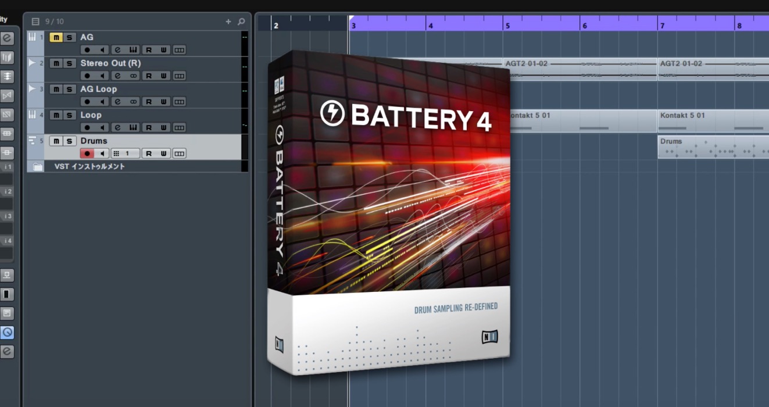Toggle write automation W on Loop track
769x407 pixels.
(x=164, y=127)
